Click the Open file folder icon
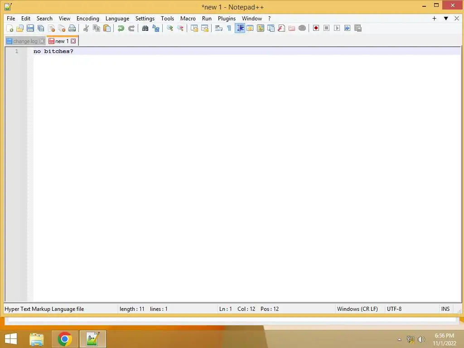 (20, 28)
